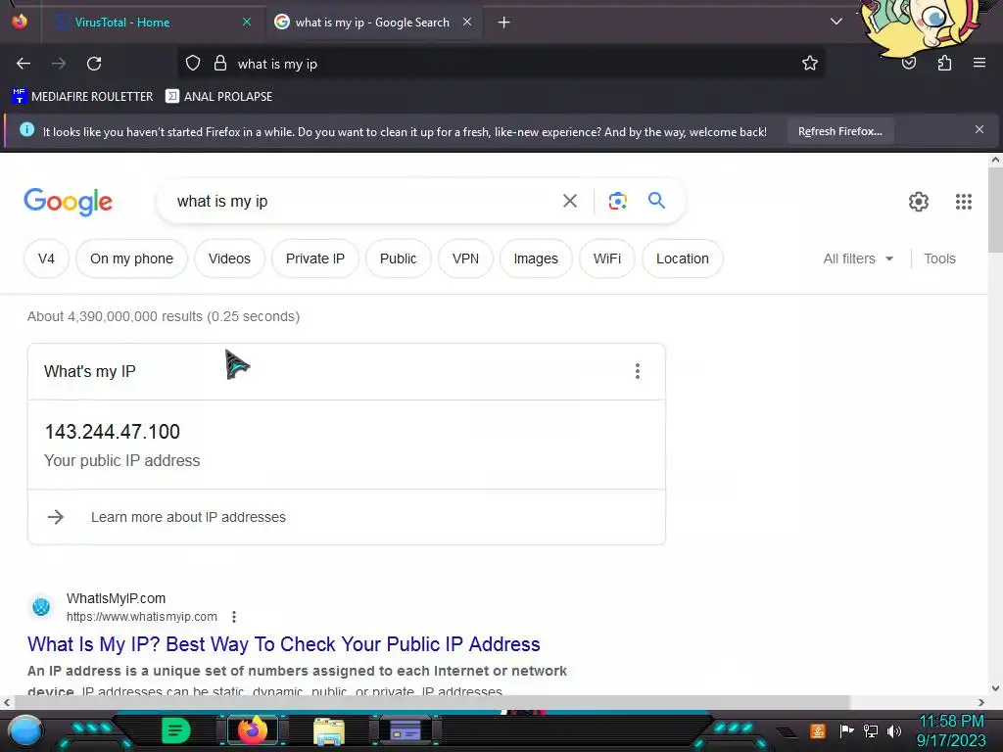This screenshot has width=1003, height=752.
Task: Switch to Images results
Action: tap(536, 258)
